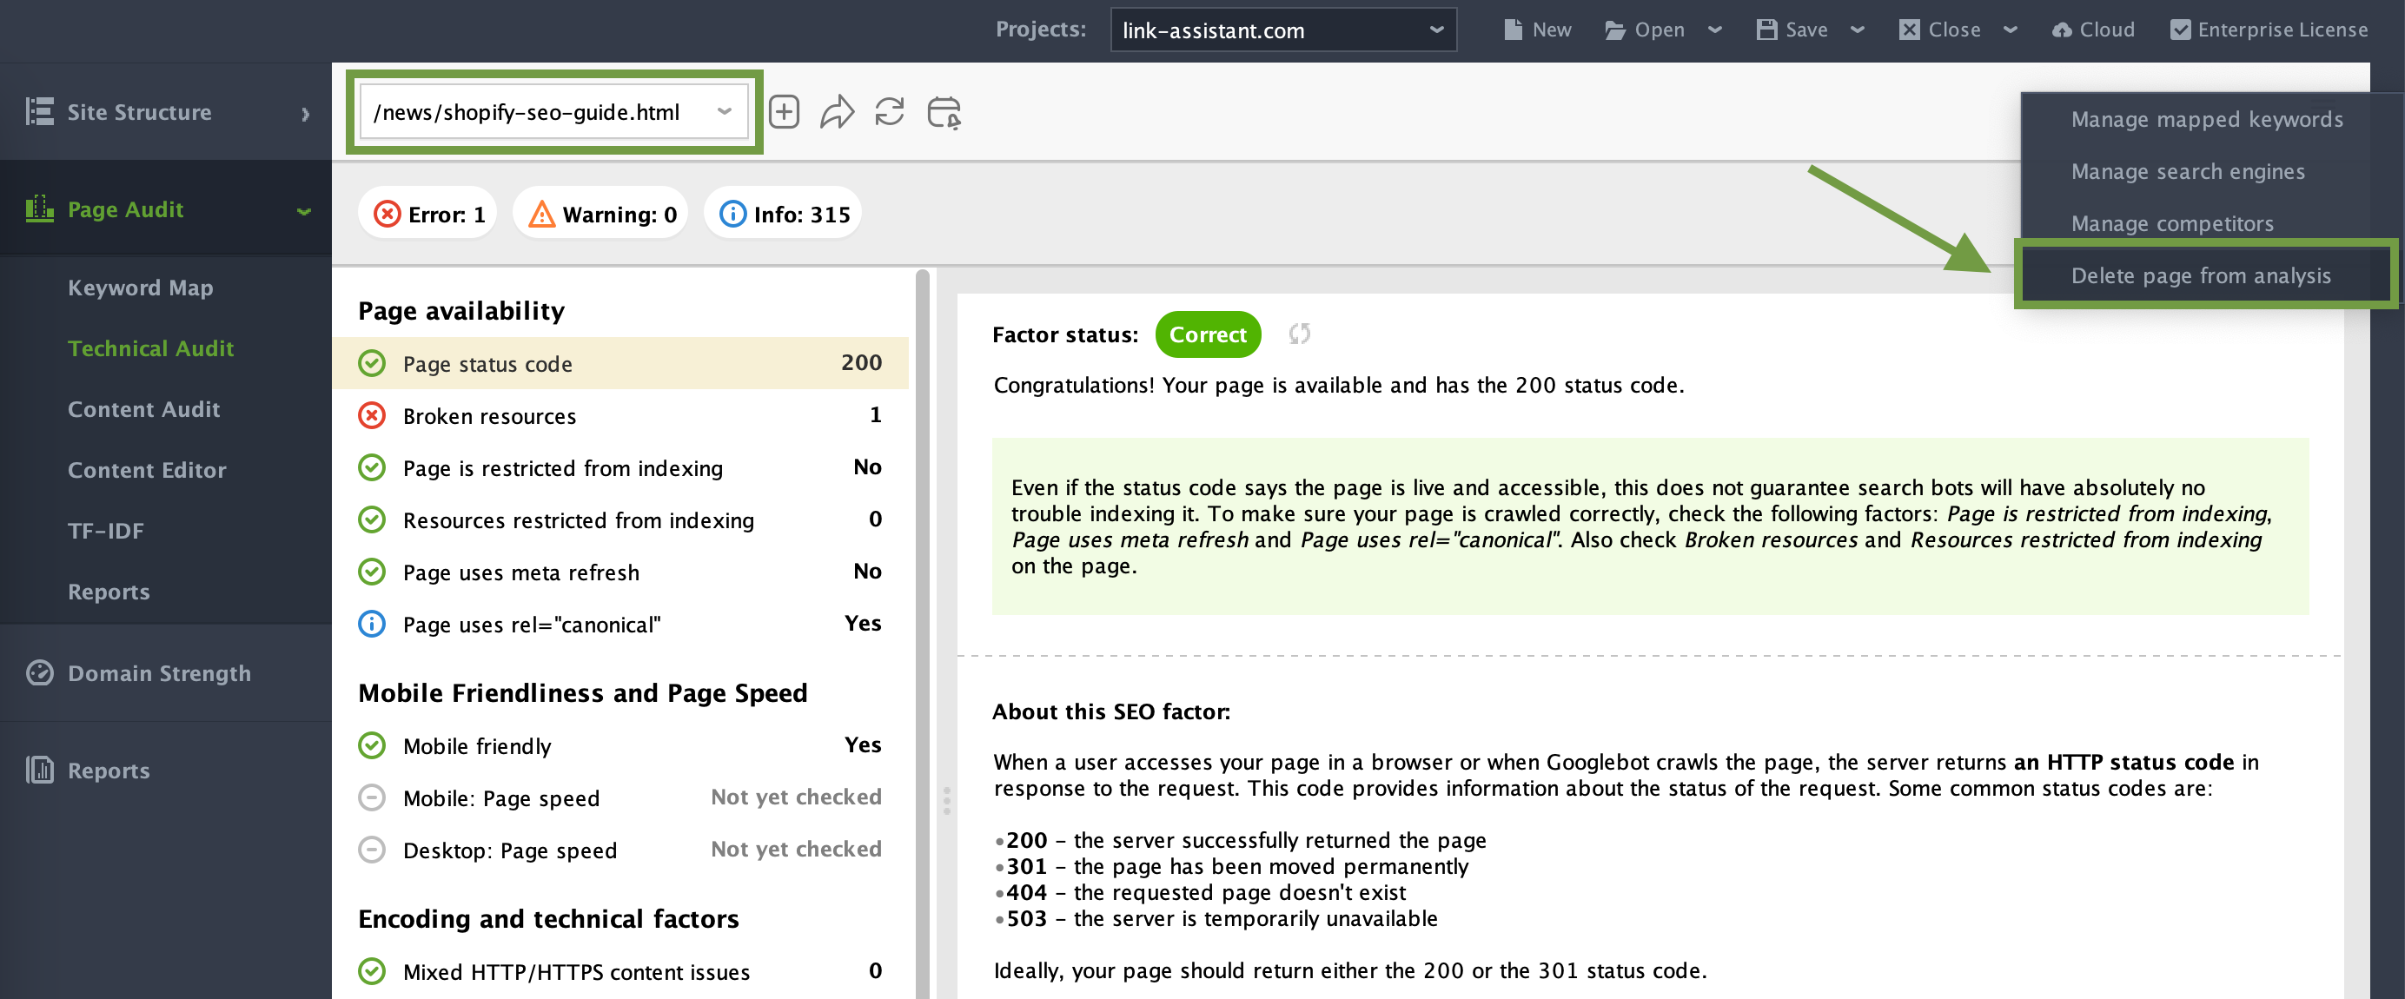Open Content Editor in the sidebar
The width and height of the screenshot is (2405, 999).
pyautogui.click(x=147, y=470)
